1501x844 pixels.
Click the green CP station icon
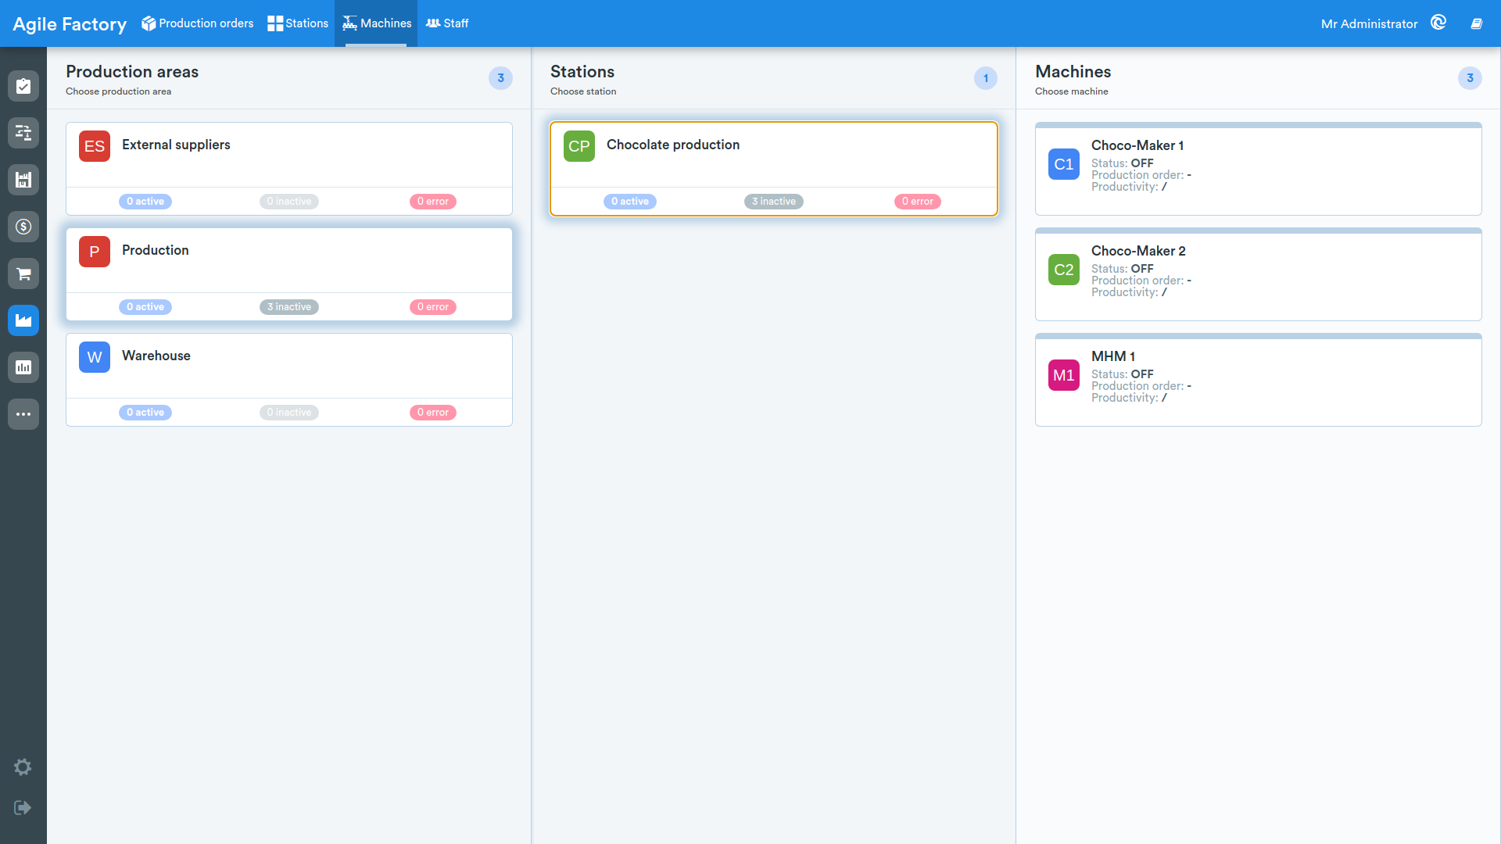coord(579,146)
